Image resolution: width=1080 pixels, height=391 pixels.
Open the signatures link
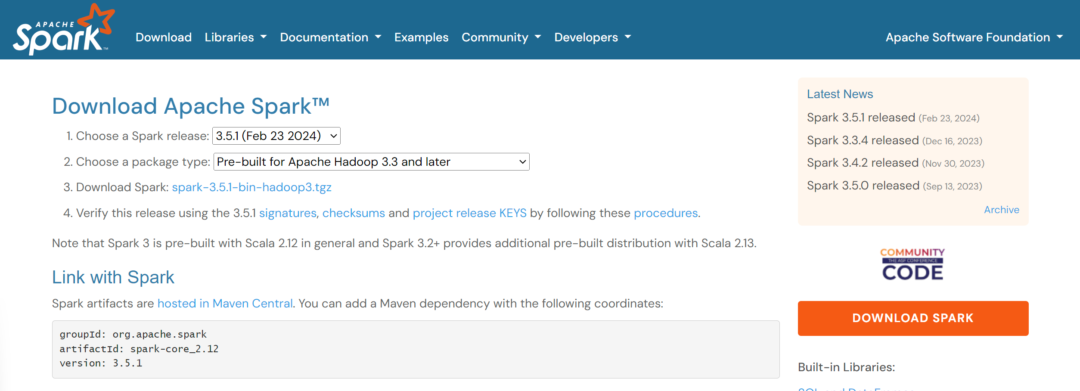[288, 213]
